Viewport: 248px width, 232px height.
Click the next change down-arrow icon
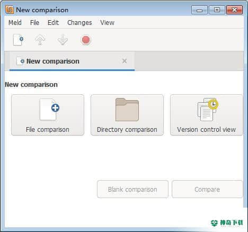(63, 40)
